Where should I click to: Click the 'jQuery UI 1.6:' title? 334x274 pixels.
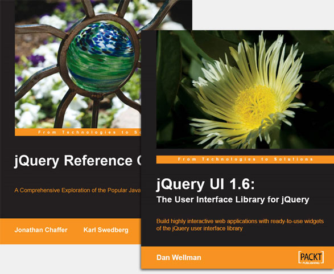tap(205, 185)
